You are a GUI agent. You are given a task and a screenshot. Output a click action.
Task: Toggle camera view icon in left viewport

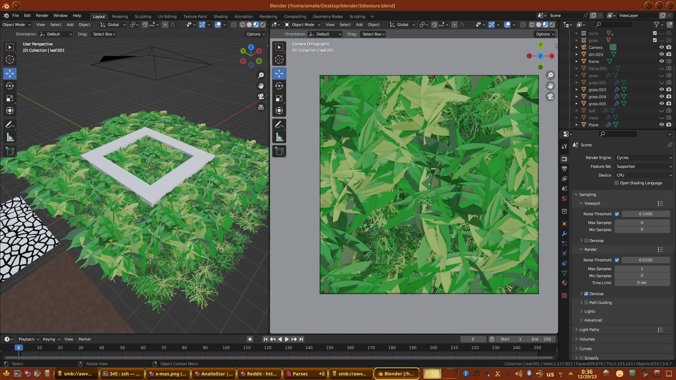pyautogui.click(x=261, y=96)
